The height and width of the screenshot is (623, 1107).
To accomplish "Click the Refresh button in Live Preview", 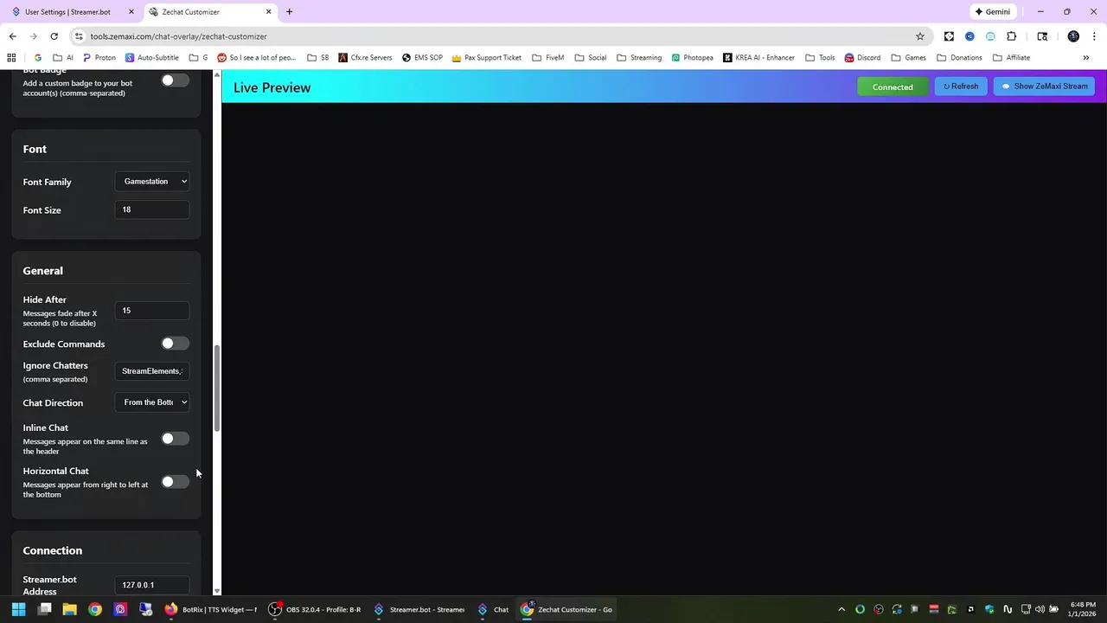I will (961, 87).
